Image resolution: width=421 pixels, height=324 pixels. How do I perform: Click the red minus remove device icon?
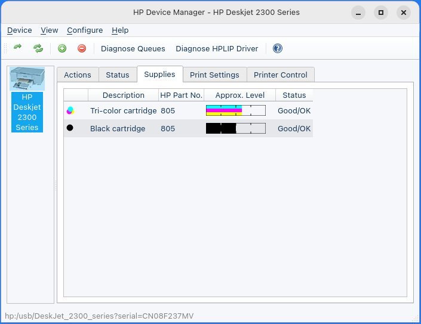tap(82, 48)
